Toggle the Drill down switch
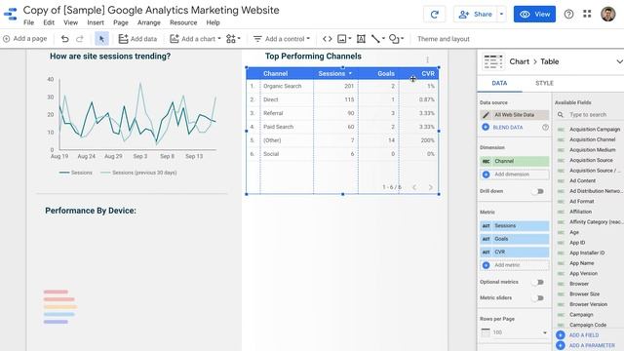Screen dimensions: 624x351 coord(538,191)
